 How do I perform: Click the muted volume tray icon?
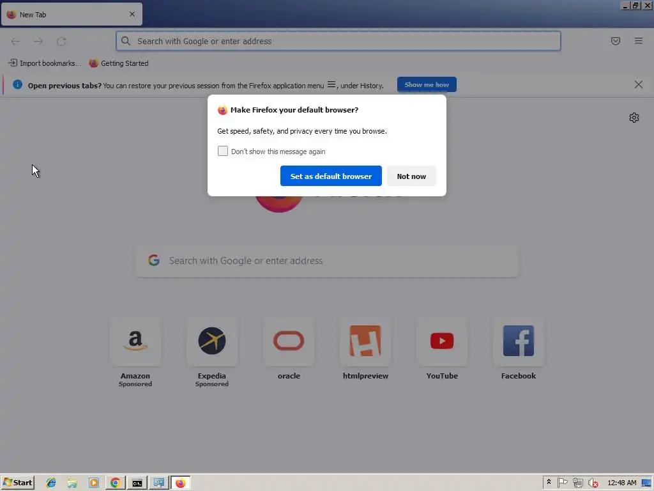593,483
